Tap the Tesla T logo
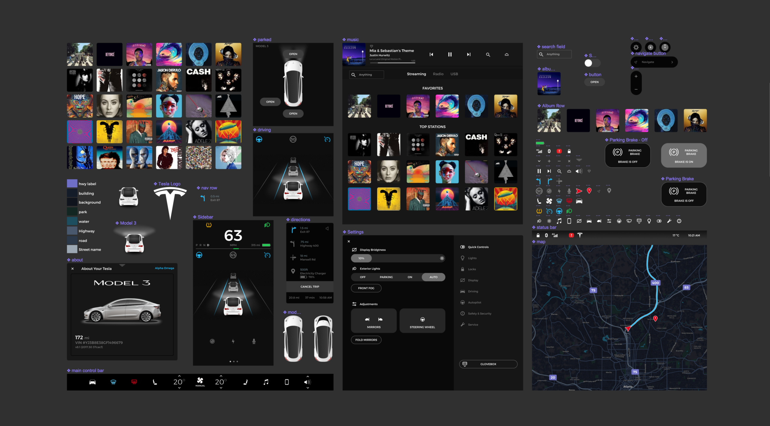Viewport: 770px width, 426px height. (x=170, y=200)
